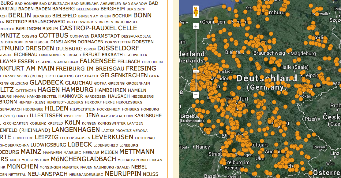Select the CELLE tag

click(x=127, y=28)
